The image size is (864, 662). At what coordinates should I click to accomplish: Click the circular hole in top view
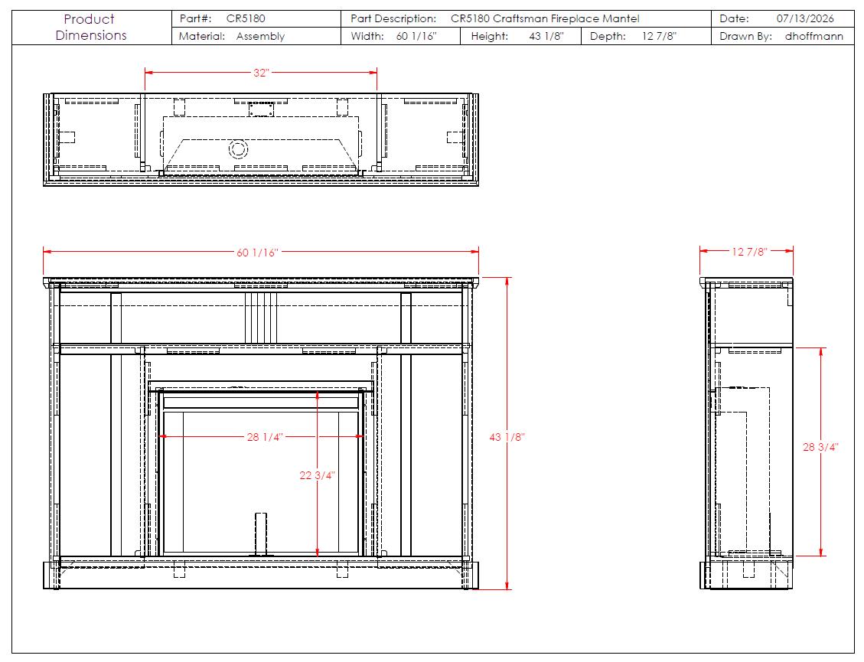[x=238, y=148]
